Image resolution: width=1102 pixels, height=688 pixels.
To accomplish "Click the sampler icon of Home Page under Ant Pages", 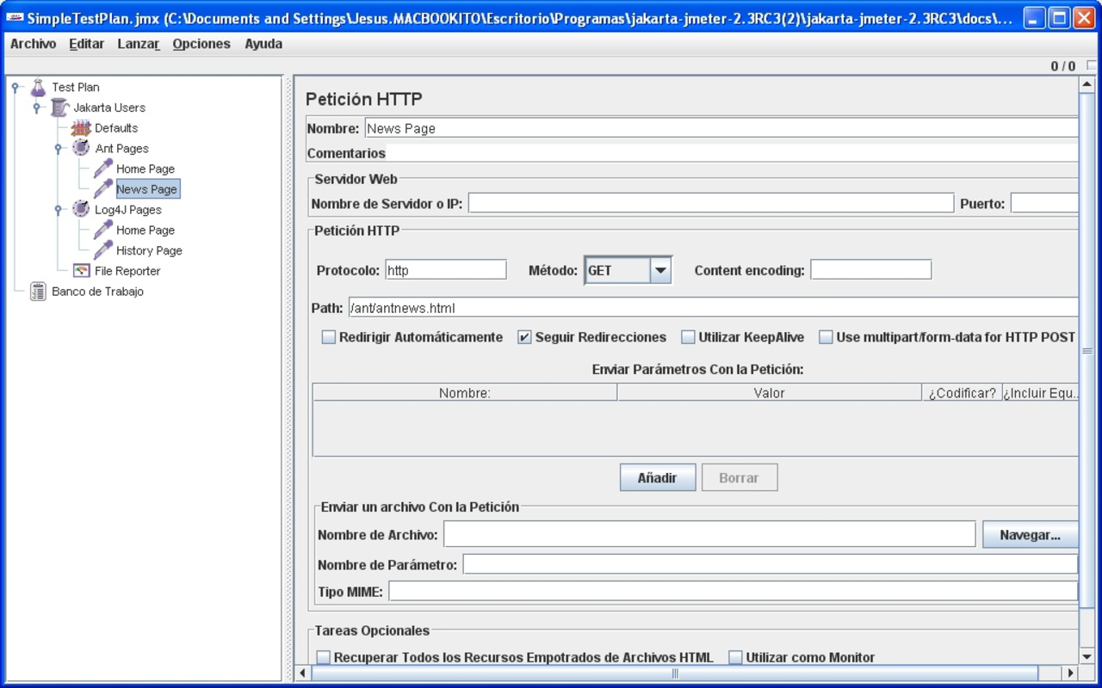I will click(x=103, y=169).
